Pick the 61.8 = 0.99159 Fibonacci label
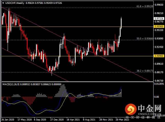This screenshot has height=122, width=165. pyautogui.click(x=145, y=6)
